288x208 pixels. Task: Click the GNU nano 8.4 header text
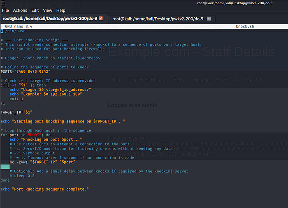tap(19, 26)
